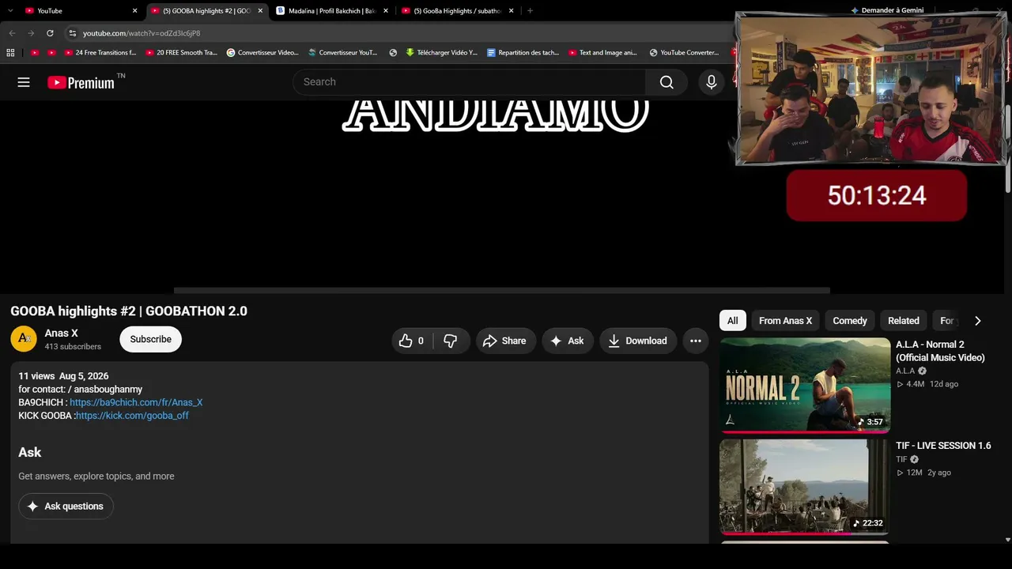This screenshot has height=569, width=1012.
Task: Open the kick.com/gooba_off link
Action: [132, 416]
